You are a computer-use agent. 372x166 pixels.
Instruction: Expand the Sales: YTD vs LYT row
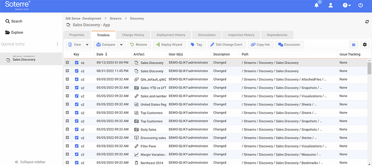67,88
